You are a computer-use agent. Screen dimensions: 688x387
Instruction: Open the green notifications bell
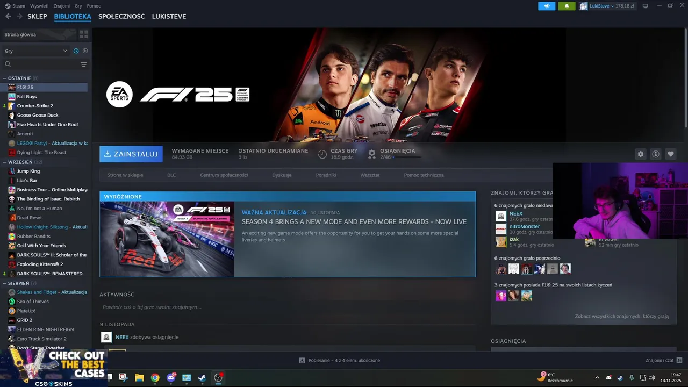pyautogui.click(x=567, y=6)
